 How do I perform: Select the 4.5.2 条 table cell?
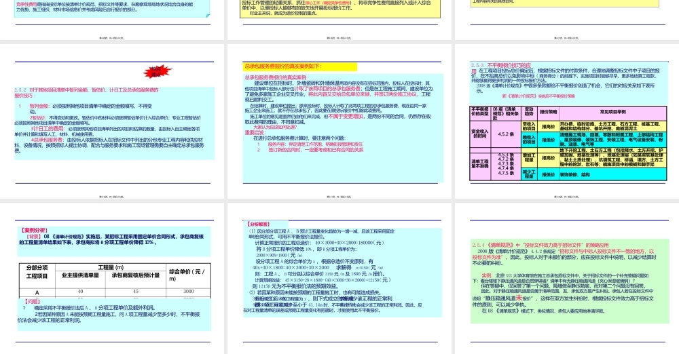pos(507,134)
